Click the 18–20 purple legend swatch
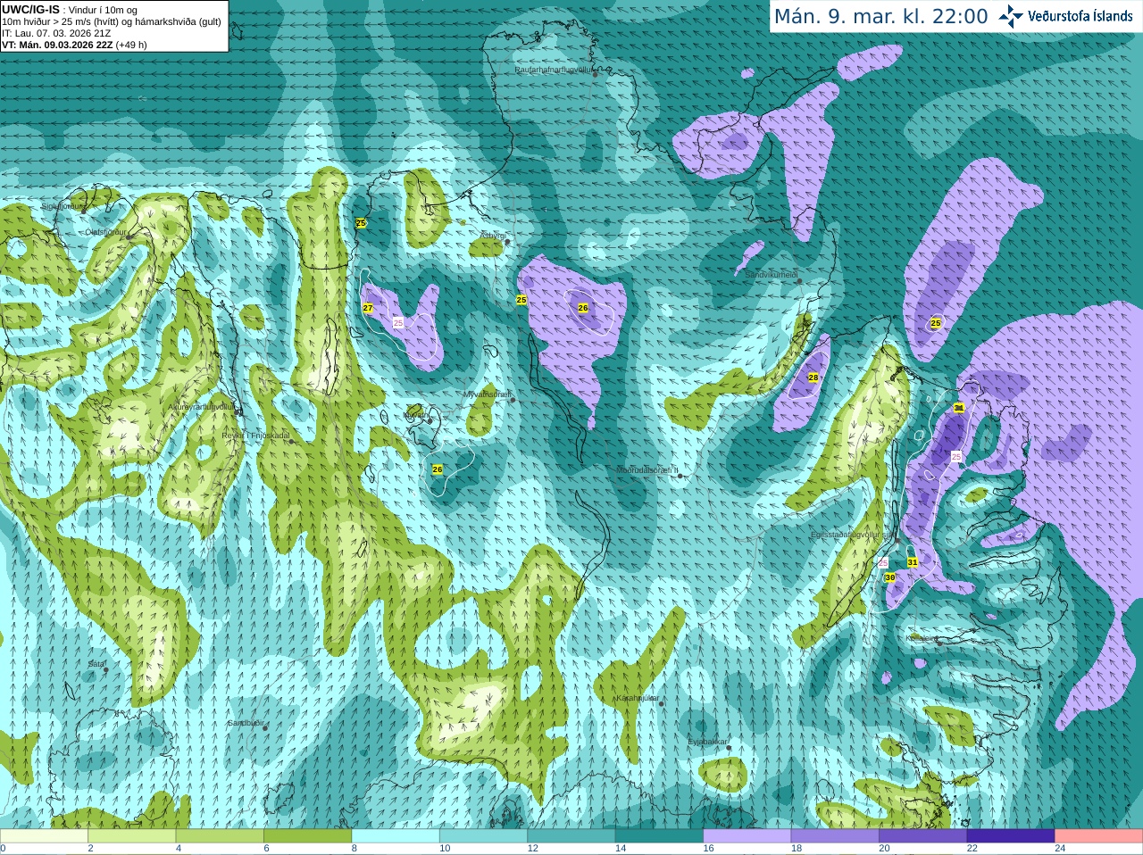 (x=836, y=836)
